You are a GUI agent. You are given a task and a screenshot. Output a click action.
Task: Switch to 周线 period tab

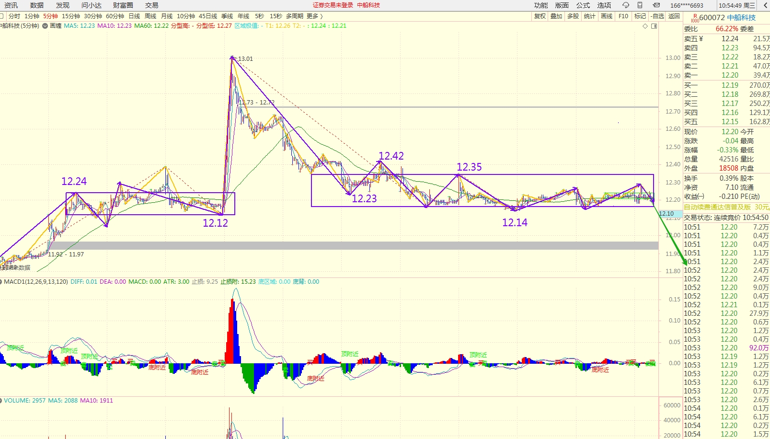[150, 16]
